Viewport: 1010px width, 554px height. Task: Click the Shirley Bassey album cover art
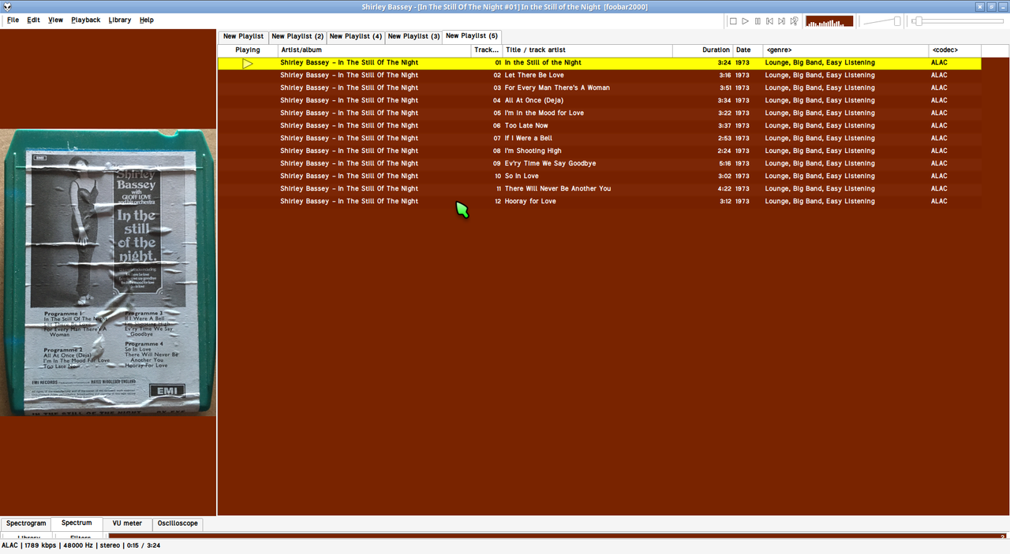point(108,273)
